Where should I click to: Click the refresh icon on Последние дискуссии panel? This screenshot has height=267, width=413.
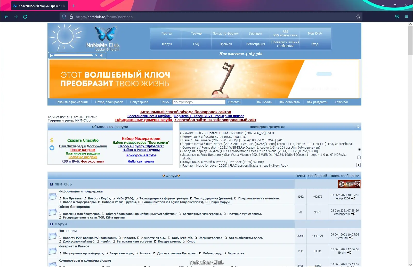pyautogui.click(x=358, y=127)
